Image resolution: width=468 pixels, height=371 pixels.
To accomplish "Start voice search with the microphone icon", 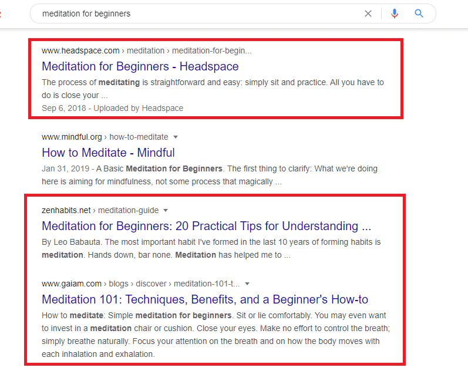I will coord(395,14).
